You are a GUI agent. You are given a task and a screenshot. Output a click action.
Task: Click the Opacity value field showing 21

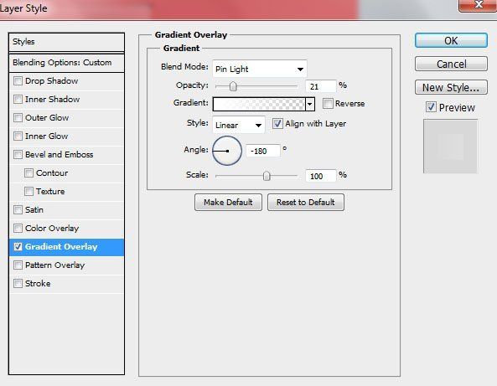320,86
